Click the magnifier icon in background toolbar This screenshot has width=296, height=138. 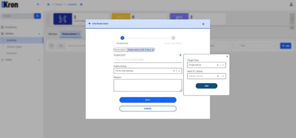pyautogui.click(x=61, y=46)
